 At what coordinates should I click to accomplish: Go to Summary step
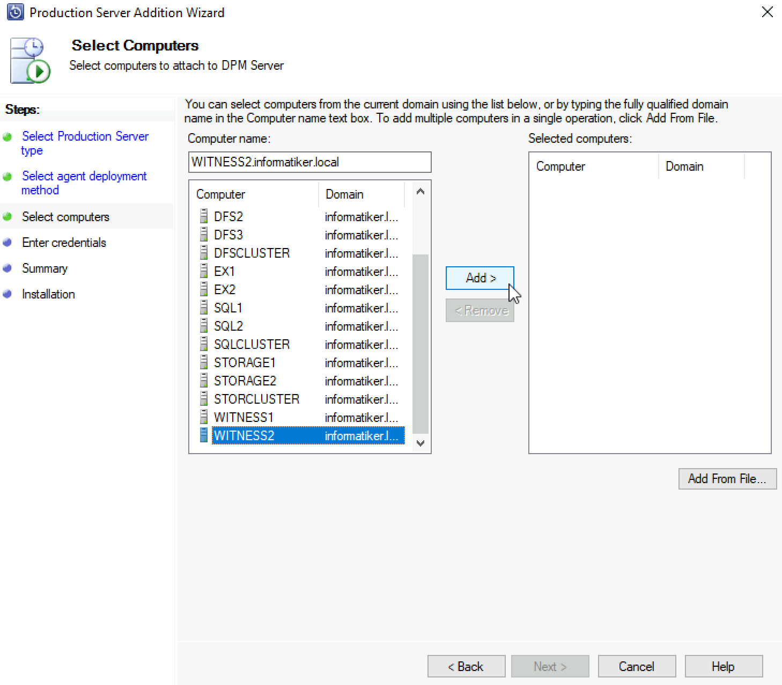45,268
